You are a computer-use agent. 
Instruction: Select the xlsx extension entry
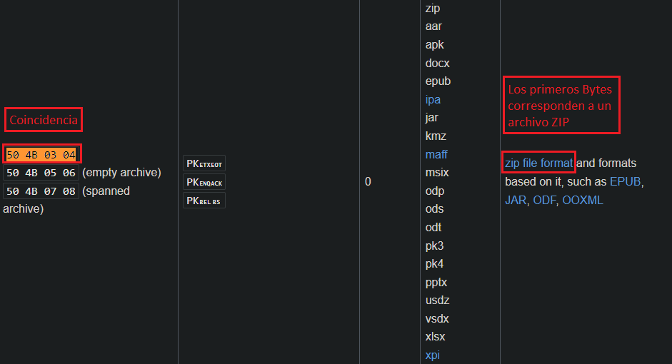[436, 336]
